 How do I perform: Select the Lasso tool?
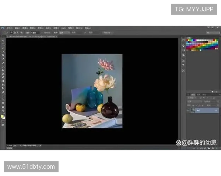click(3, 48)
